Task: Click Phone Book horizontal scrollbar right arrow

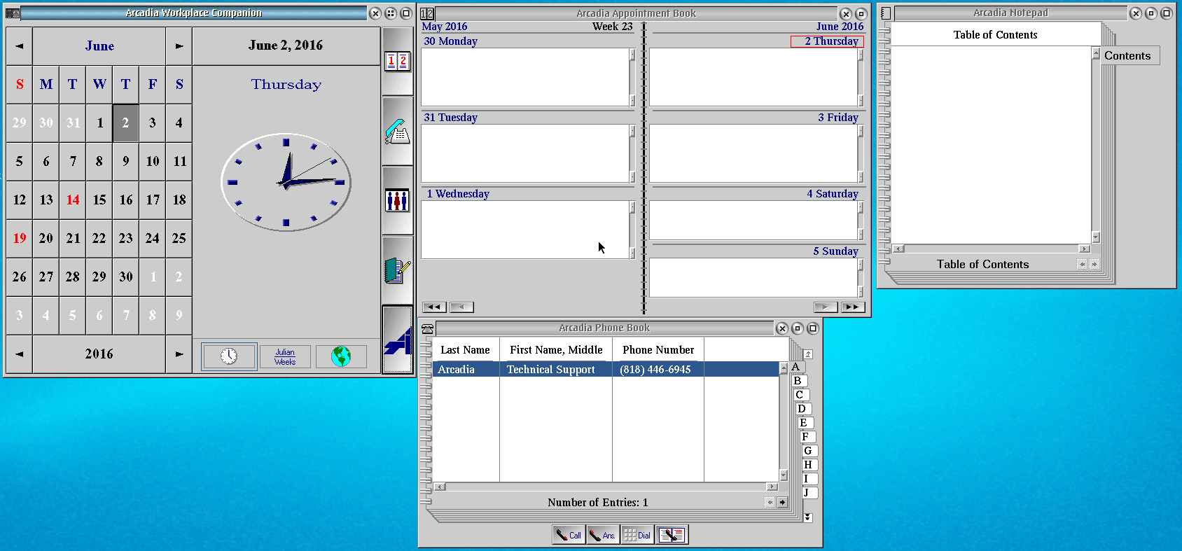Action: point(772,487)
